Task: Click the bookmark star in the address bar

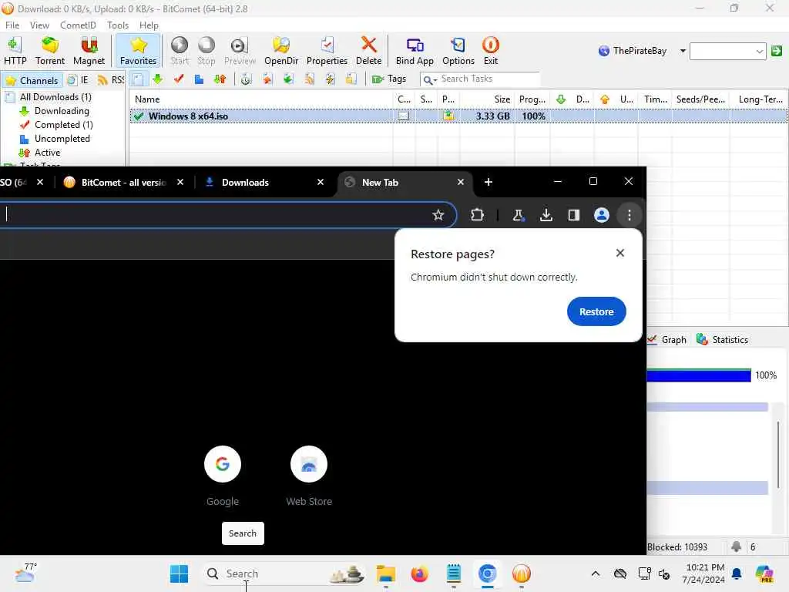Action: [438, 215]
